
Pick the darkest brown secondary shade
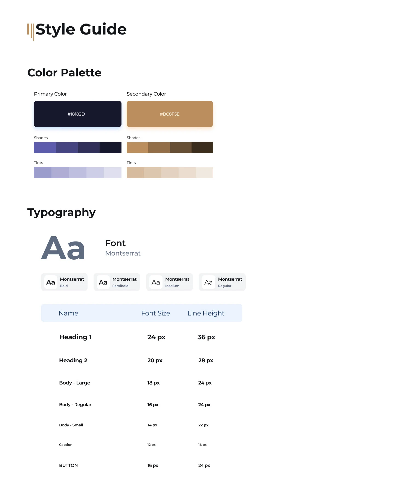(x=202, y=148)
